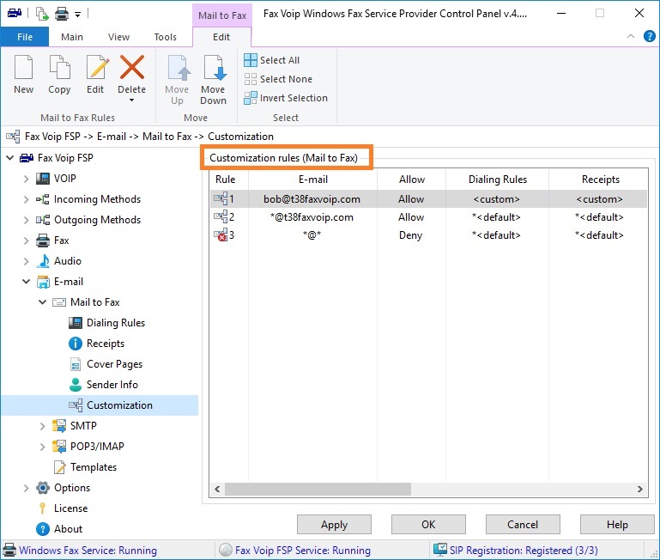Click the VOIP phone icon
660x560 pixels.
43,179
